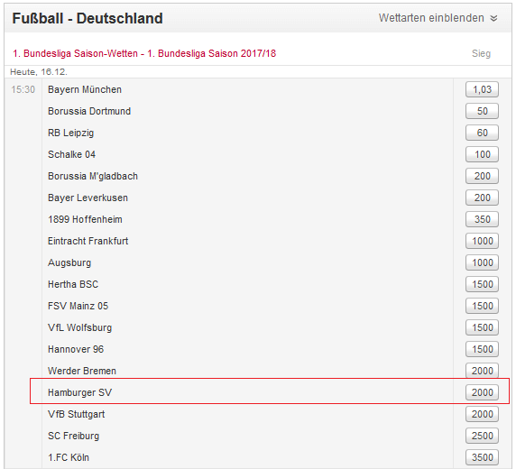516x469 pixels.
Task: Select Hannover 96 odds 1500
Action: click(482, 349)
